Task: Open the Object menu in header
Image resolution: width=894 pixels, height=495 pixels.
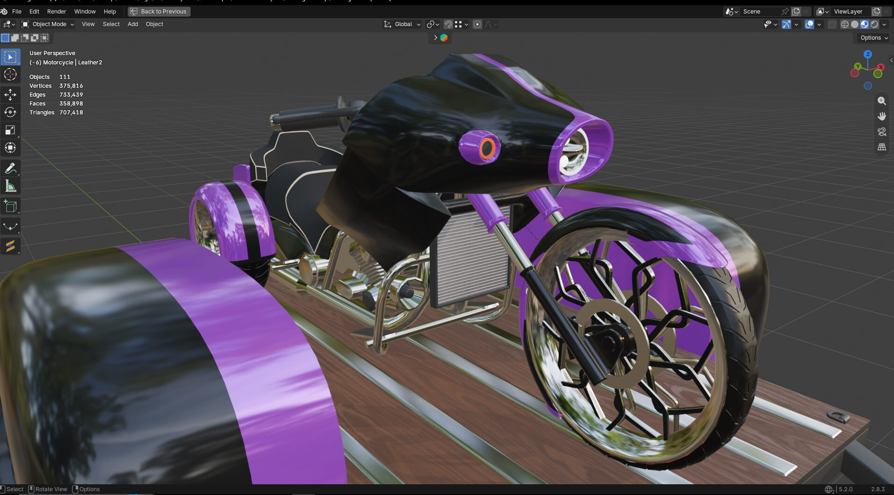Action: tap(154, 24)
